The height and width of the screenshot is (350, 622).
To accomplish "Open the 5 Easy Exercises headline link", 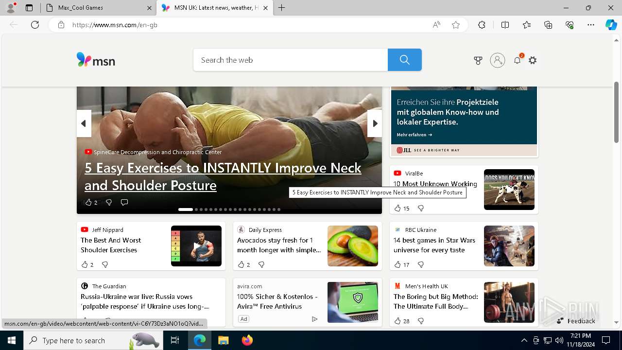I will point(223,176).
